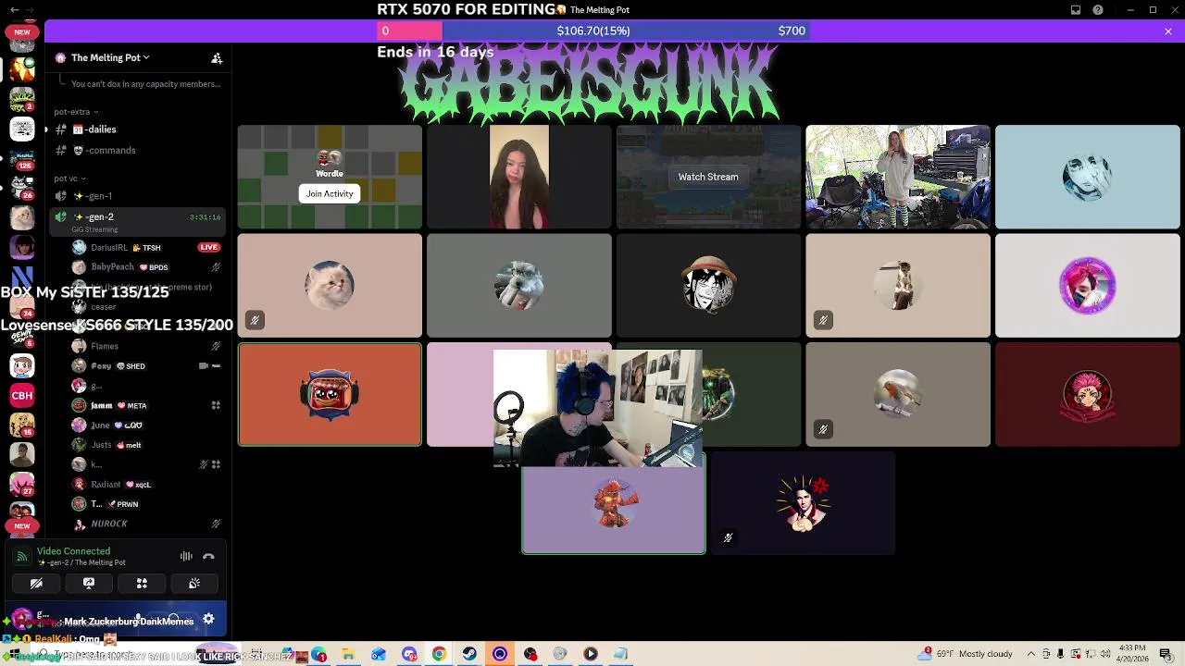Collapse the pot-extra category
1185x666 pixels.
[76, 112]
